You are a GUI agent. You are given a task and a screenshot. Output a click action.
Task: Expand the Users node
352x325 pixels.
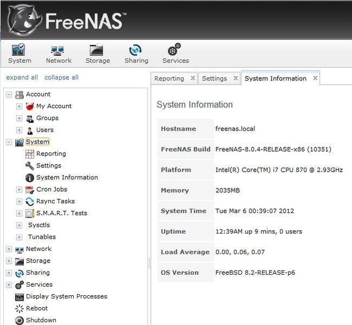coord(19,130)
